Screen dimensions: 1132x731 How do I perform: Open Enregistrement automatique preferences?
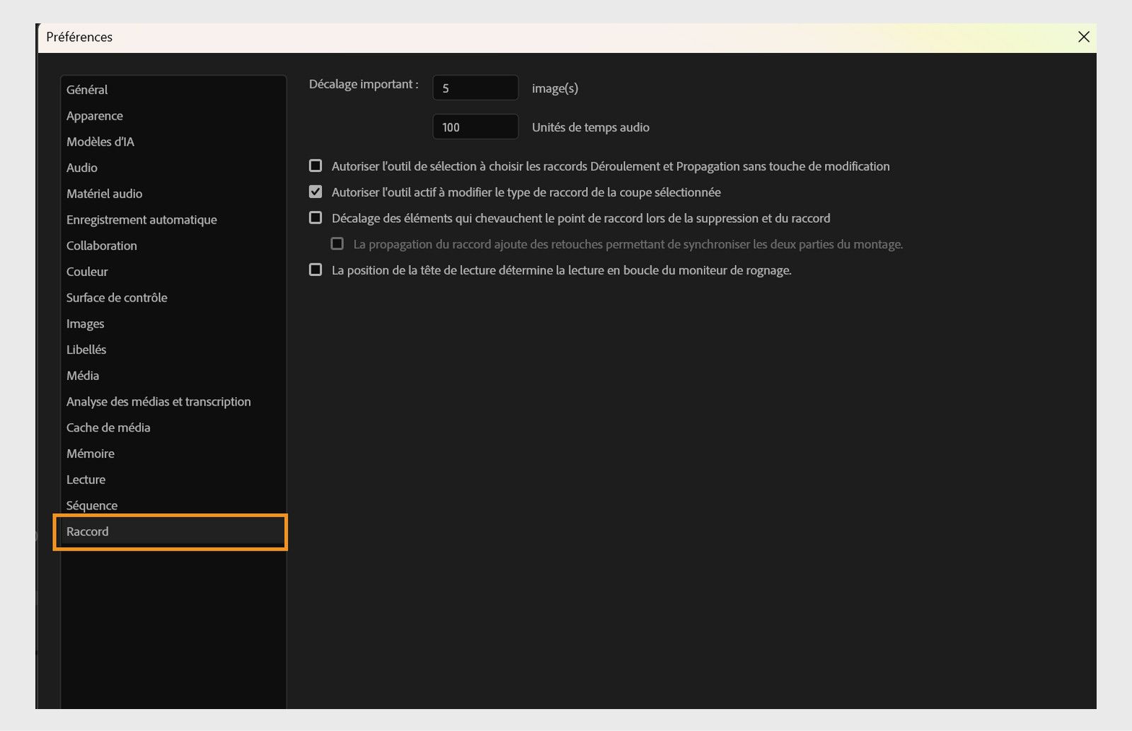[x=141, y=219]
